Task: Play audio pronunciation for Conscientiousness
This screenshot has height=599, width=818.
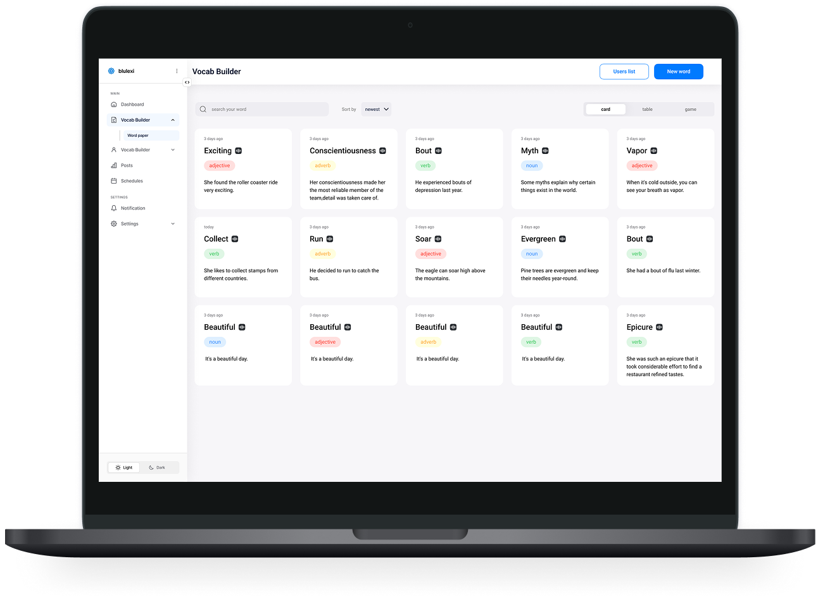Action: [382, 151]
